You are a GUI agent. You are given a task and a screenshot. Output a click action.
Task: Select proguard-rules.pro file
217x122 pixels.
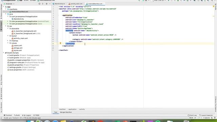[26, 62]
